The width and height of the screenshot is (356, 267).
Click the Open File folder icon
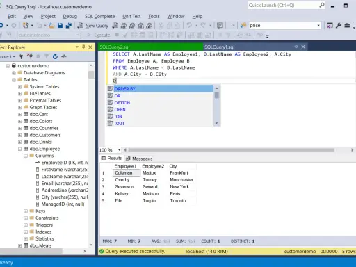51,25
